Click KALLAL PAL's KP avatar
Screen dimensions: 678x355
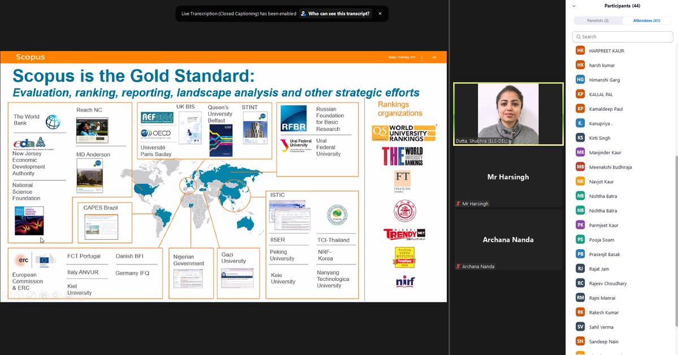click(580, 94)
